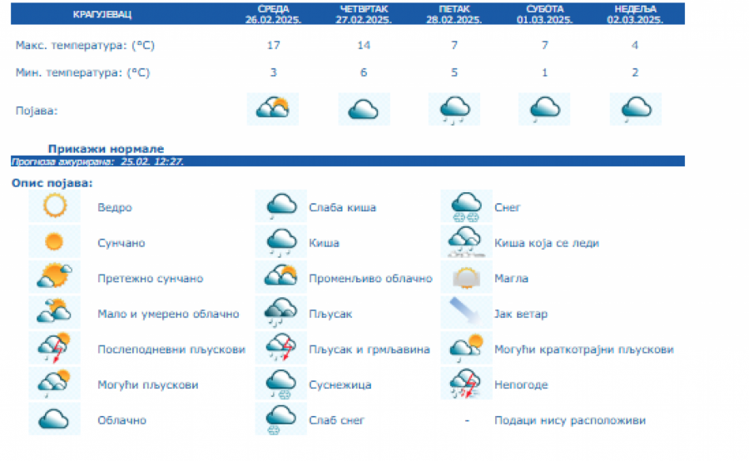Click the Пљусак и грмљавина thunderstorm icon

pos(281,349)
